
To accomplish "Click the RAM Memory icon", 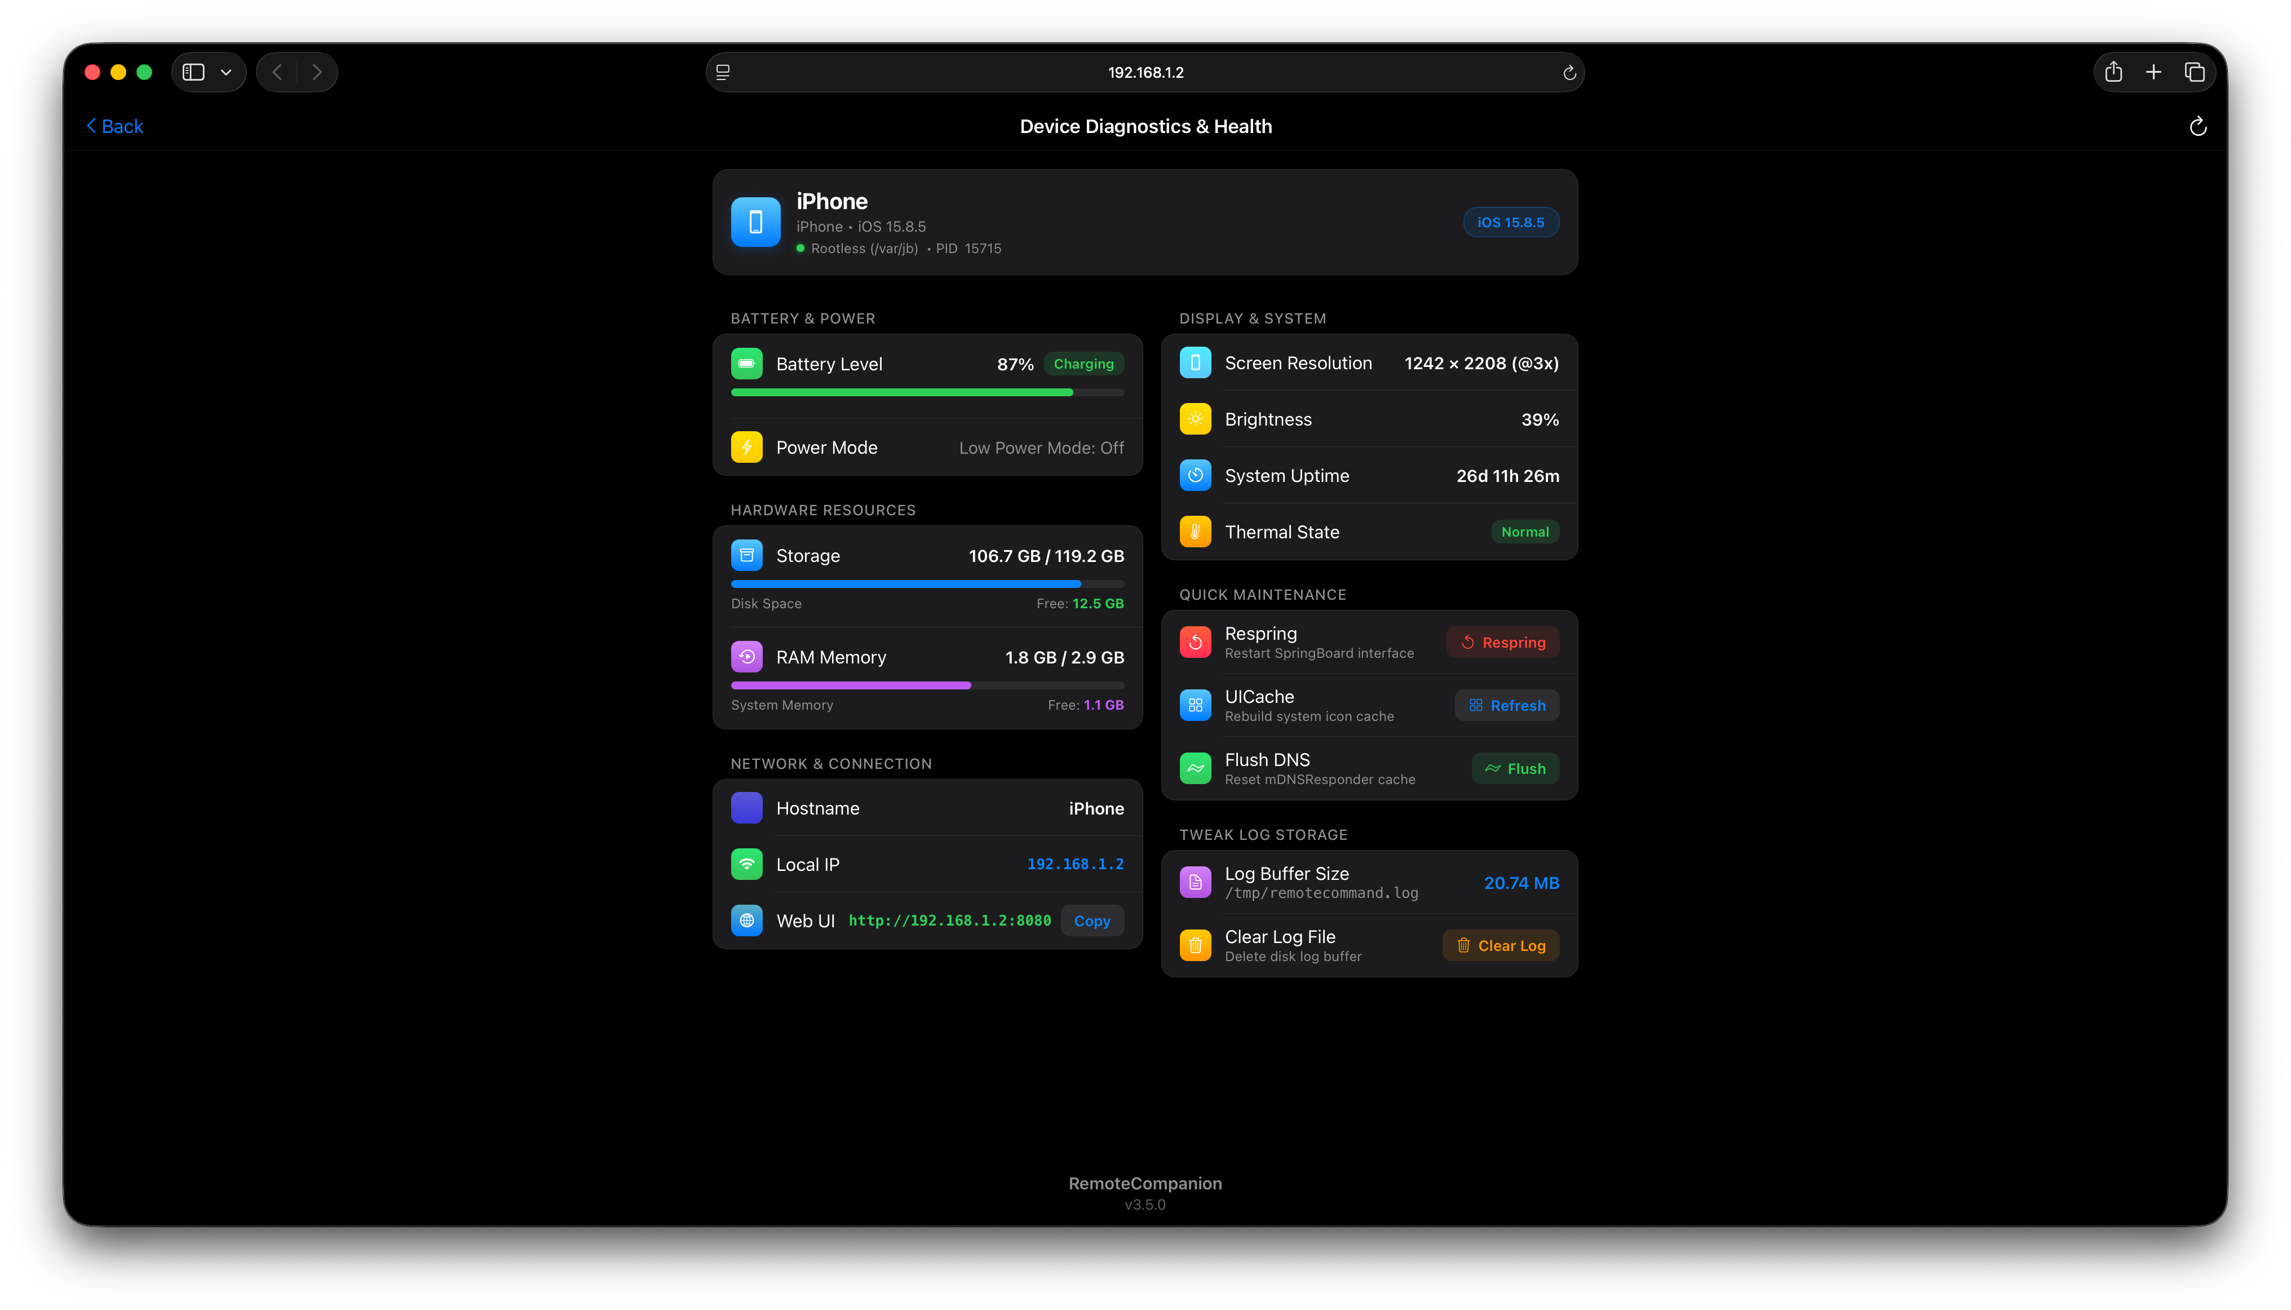I will point(746,657).
